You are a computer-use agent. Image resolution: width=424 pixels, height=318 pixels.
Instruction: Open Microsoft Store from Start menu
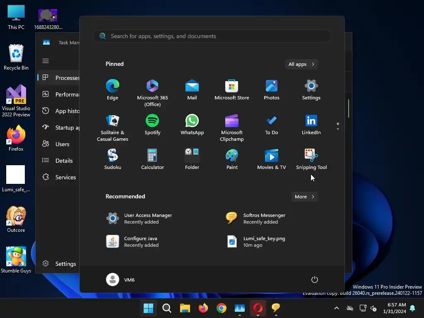[x=232, y=90]
